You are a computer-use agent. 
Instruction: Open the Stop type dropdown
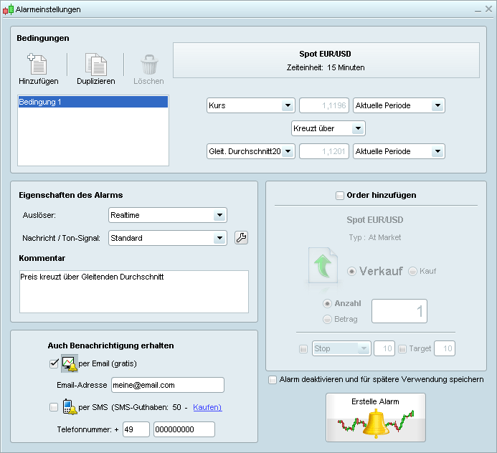(341, 348)
